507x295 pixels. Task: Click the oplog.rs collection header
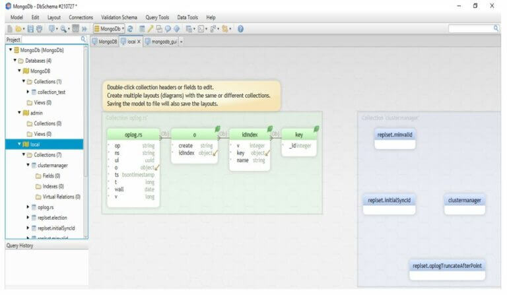(133, 135)
